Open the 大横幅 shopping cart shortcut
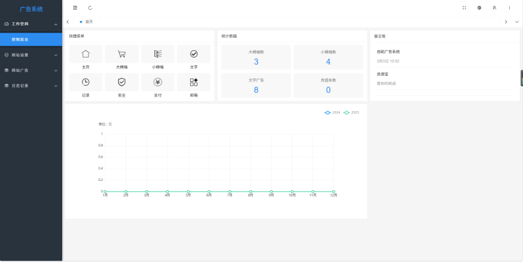This screenshot has width=523, height=262. [x=122, y=54]
